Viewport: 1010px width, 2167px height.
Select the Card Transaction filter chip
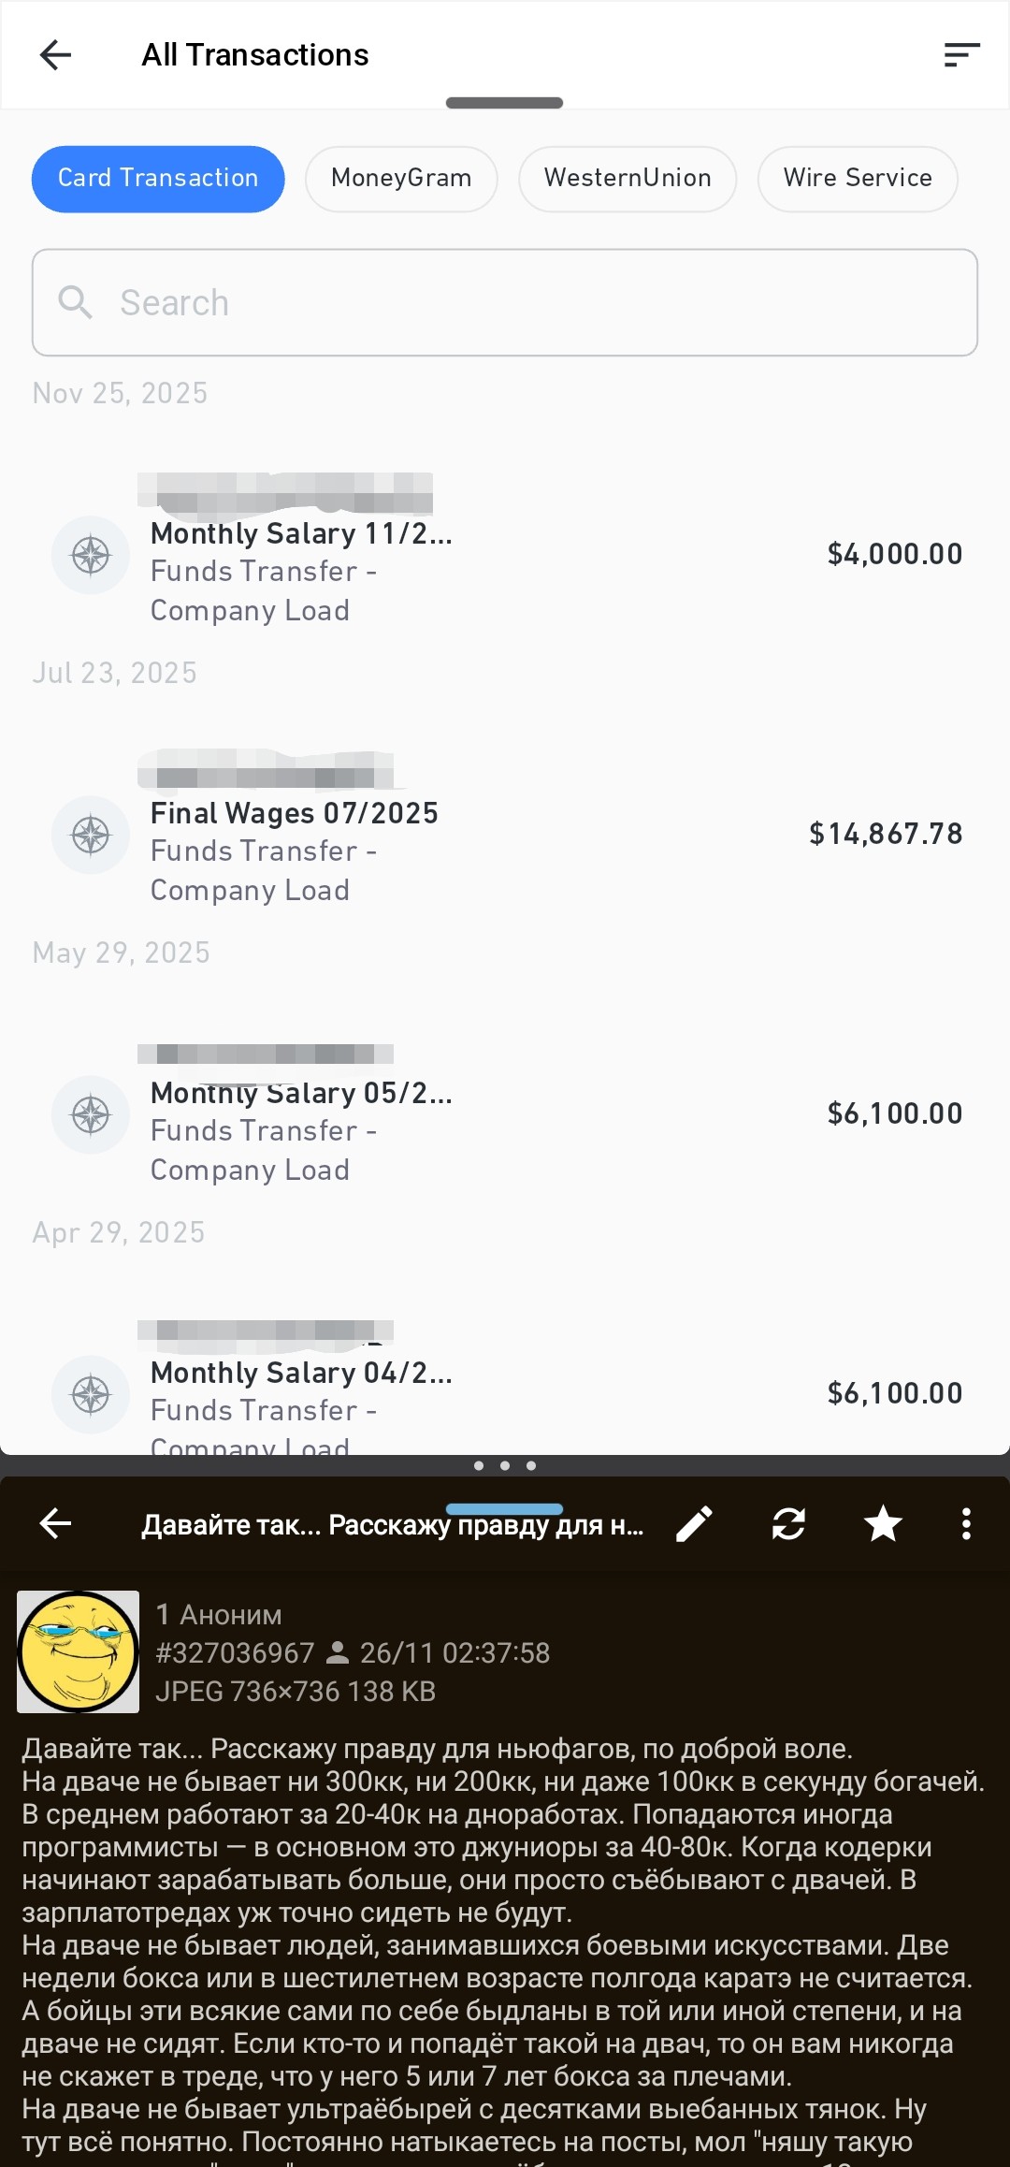click(158, 179)
